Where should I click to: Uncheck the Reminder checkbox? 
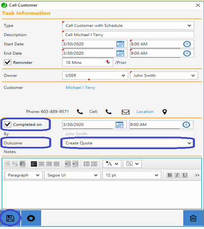(x=8, y=62)
